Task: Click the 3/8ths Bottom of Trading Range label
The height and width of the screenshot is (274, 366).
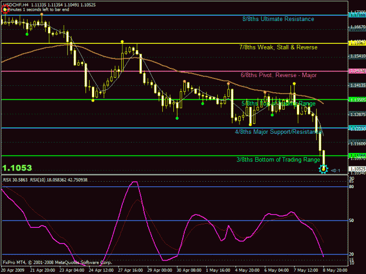Action: pos(278,159)
